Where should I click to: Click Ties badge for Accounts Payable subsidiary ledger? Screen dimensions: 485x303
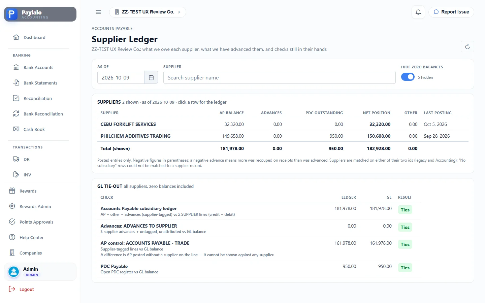[x=405, y=210]
